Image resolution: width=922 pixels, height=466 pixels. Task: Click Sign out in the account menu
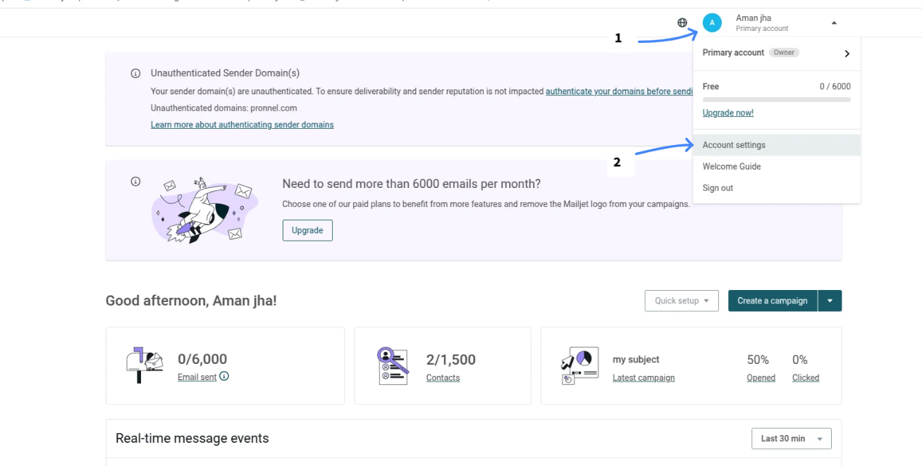(717, 187)
